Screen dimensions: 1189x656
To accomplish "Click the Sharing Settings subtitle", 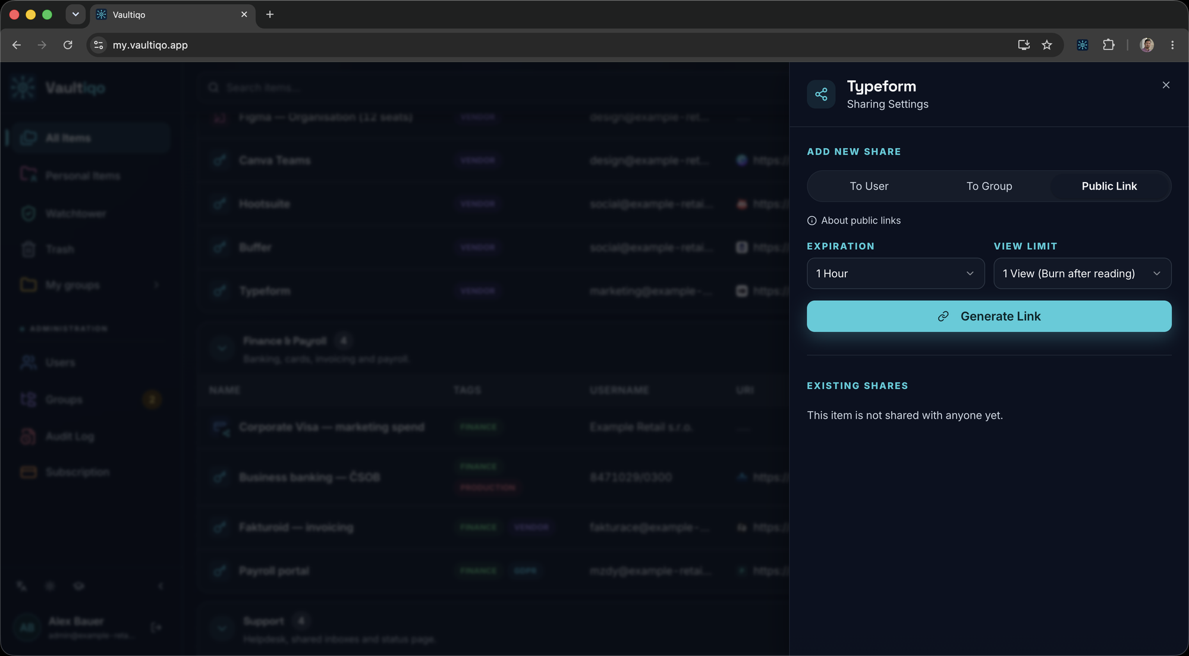I will click(x=888, y=104).
